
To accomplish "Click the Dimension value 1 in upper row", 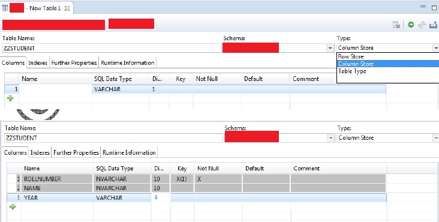I will (159, 89).
